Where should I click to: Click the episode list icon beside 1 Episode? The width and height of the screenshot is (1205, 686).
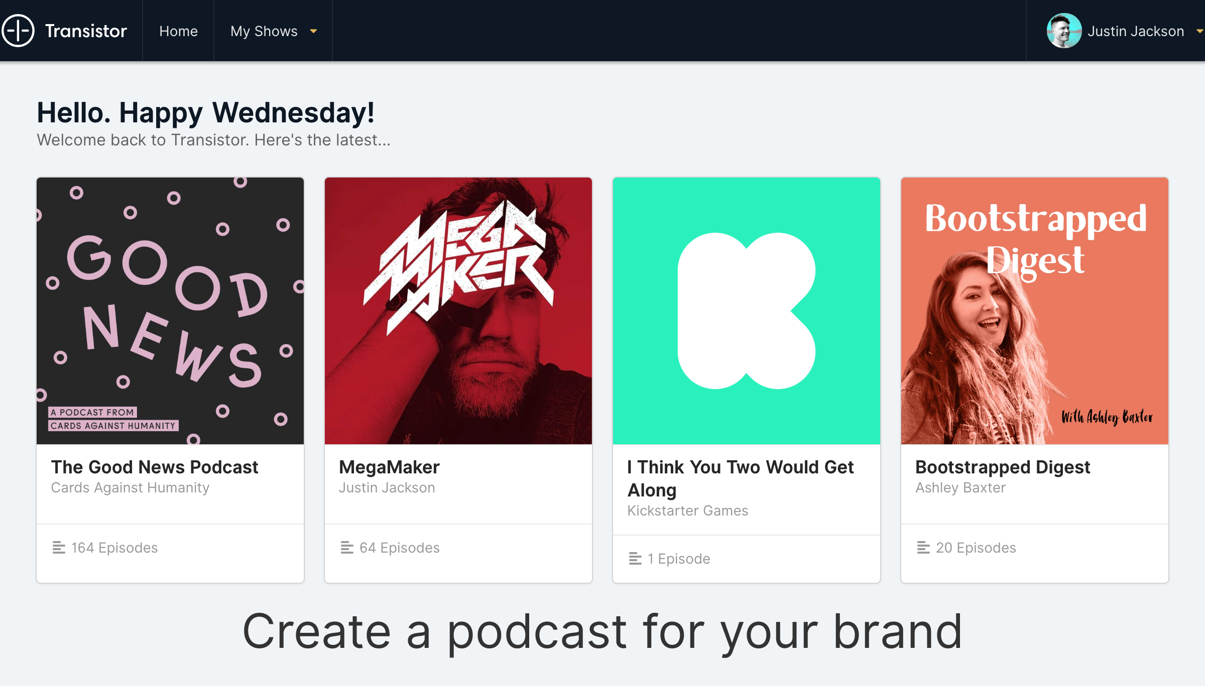635,559
